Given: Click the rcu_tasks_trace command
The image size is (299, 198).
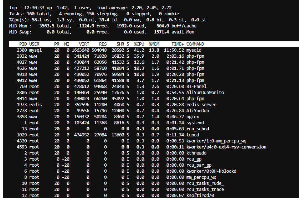Looking at the screenshot, I should pyautogui.click(x=205, y=189).
